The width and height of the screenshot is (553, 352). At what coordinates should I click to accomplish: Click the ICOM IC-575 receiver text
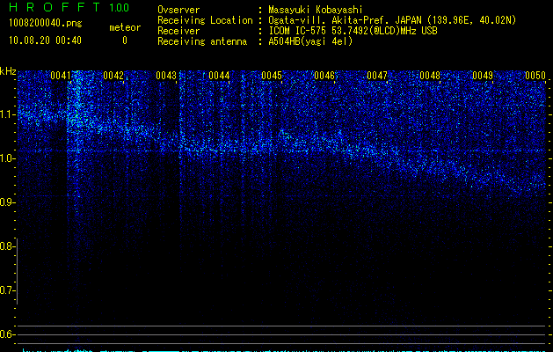(353, 31)
